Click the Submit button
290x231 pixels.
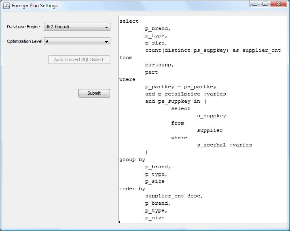94,93
